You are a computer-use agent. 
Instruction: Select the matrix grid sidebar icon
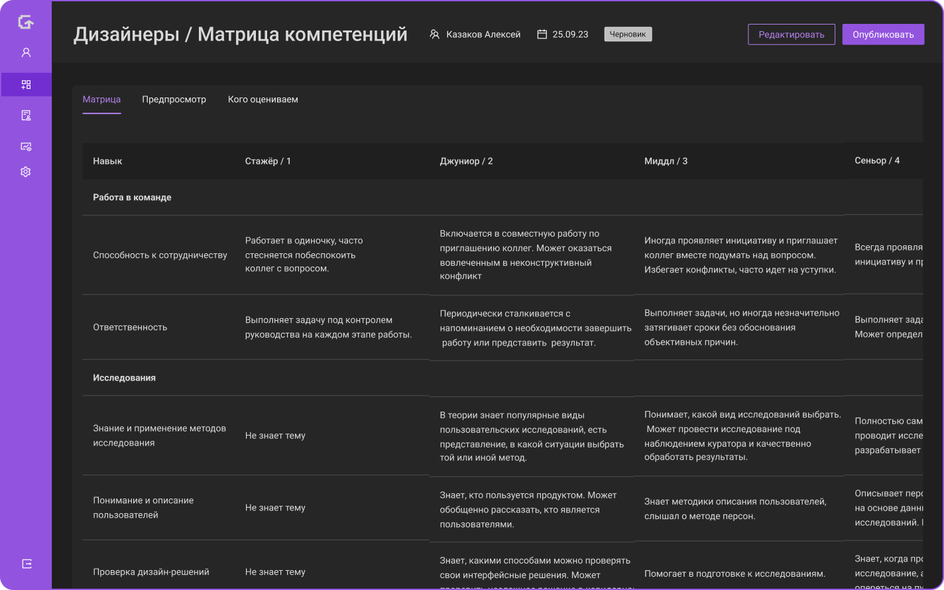click(x=26, y=85)
